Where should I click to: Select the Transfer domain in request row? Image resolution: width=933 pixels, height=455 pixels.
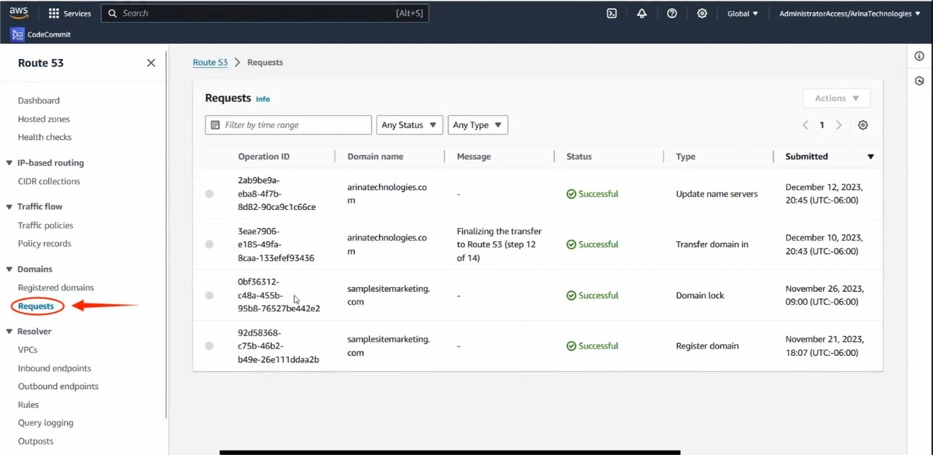[x=209, y=244]
